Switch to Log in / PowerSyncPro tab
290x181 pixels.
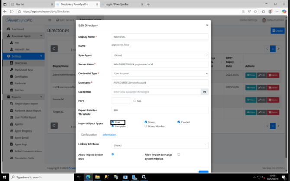coord(122,4)
